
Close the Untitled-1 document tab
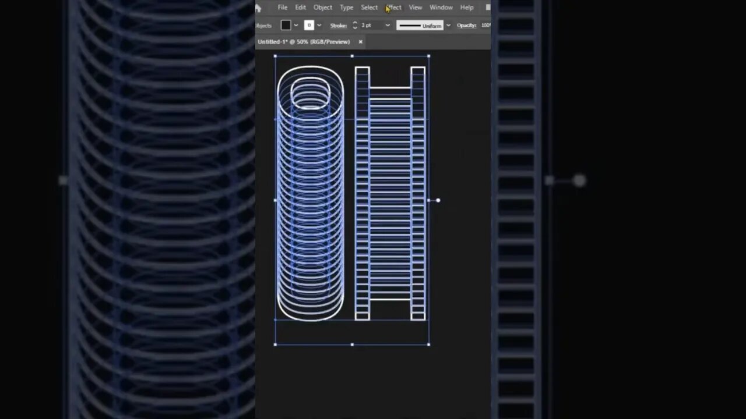tap(360, 42)
